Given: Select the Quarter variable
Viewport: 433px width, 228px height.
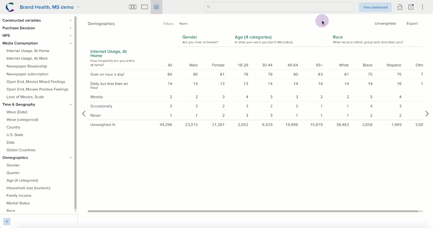Looking at the screenshot, I should pyautogui.click(x=13, y=173).
